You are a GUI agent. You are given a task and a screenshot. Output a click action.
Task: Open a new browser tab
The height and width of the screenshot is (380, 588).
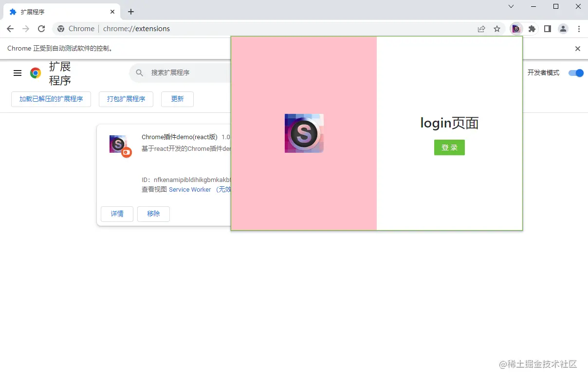(x=130, y=11)
